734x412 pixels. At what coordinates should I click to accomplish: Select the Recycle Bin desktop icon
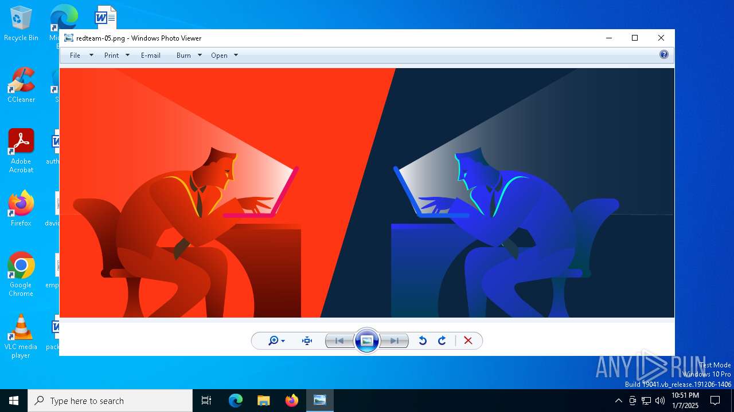[x=21, y=23]
